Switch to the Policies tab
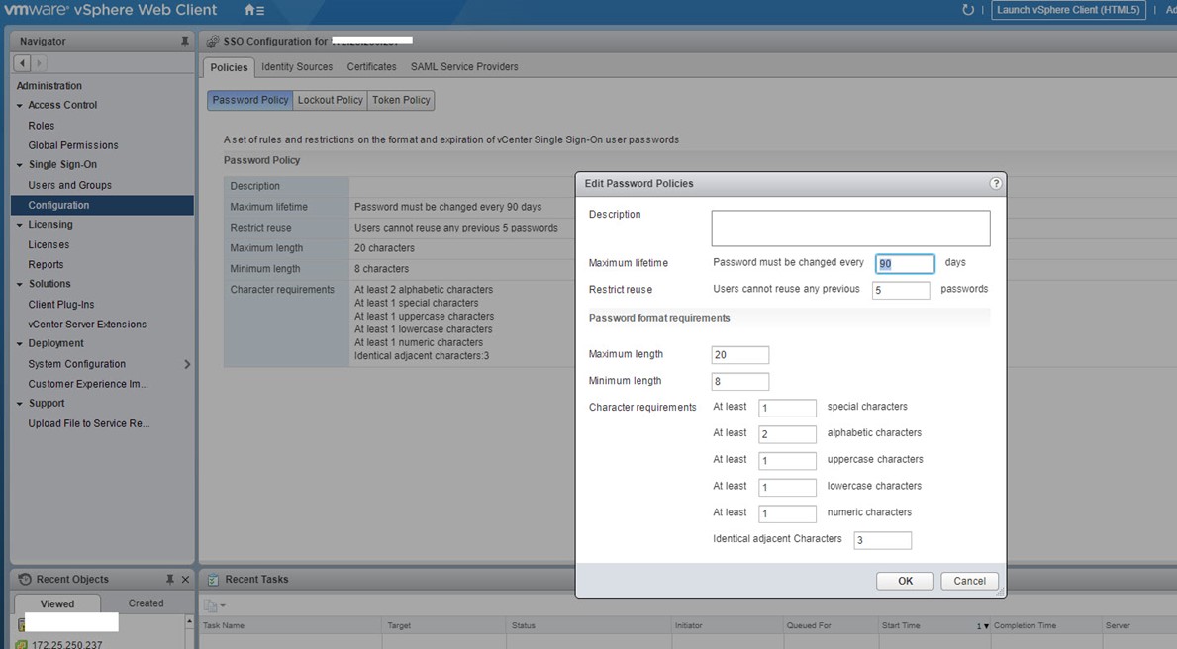1177x649 pixels. click(229, 67)
